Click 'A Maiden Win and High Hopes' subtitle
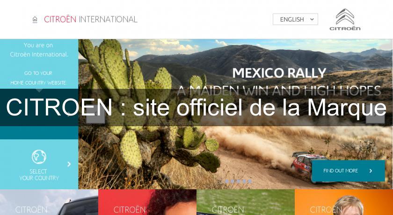393x215 pixels. click(x=279, y=91)
